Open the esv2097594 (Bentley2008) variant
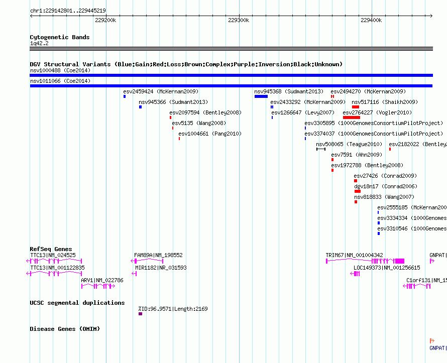 [x=205, y=112]
